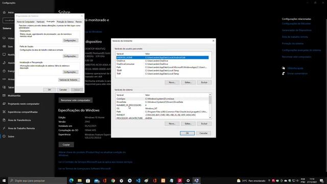Viewport: 327px width, 184px height.
Task: Click OK in System Properties dialog
Action: (49, 90)
